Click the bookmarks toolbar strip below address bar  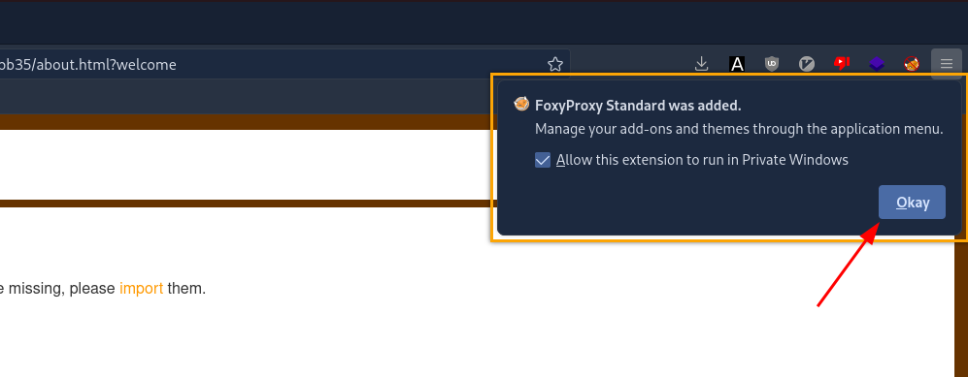[x=247, y=97]
